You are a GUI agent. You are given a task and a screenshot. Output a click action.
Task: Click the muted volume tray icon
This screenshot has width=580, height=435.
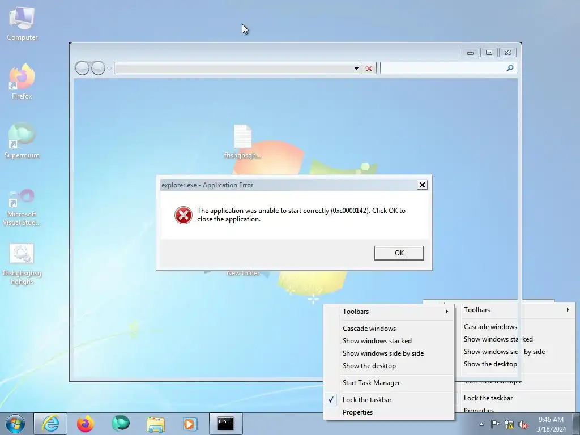tap(523, 424)
